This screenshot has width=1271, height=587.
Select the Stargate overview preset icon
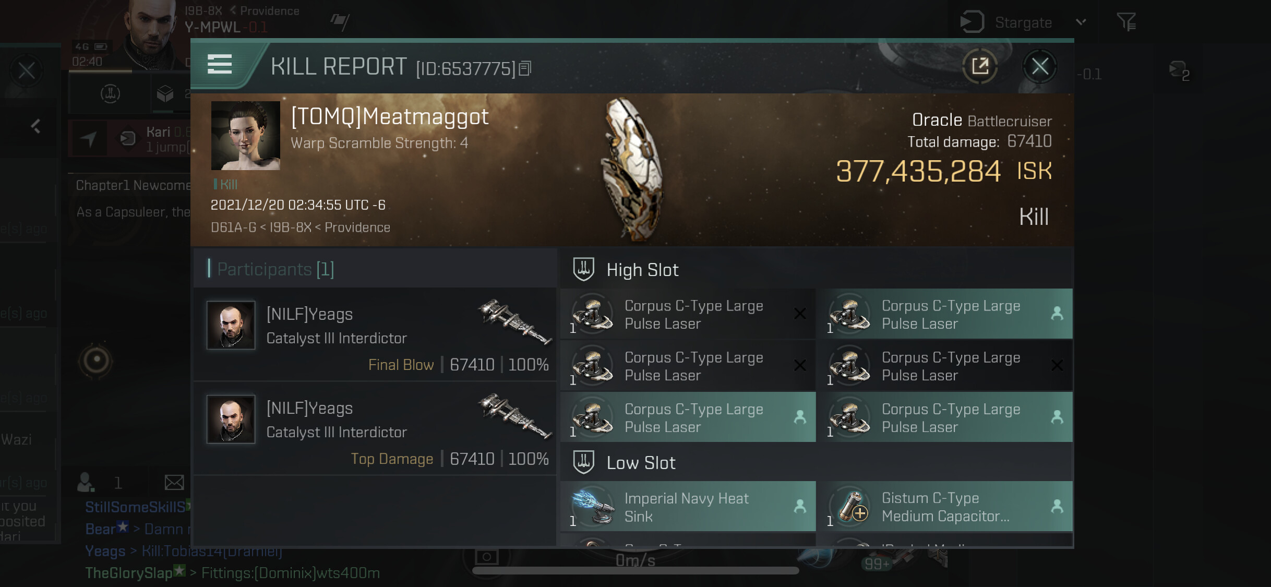pyautogui.click(x=972, y=22)
